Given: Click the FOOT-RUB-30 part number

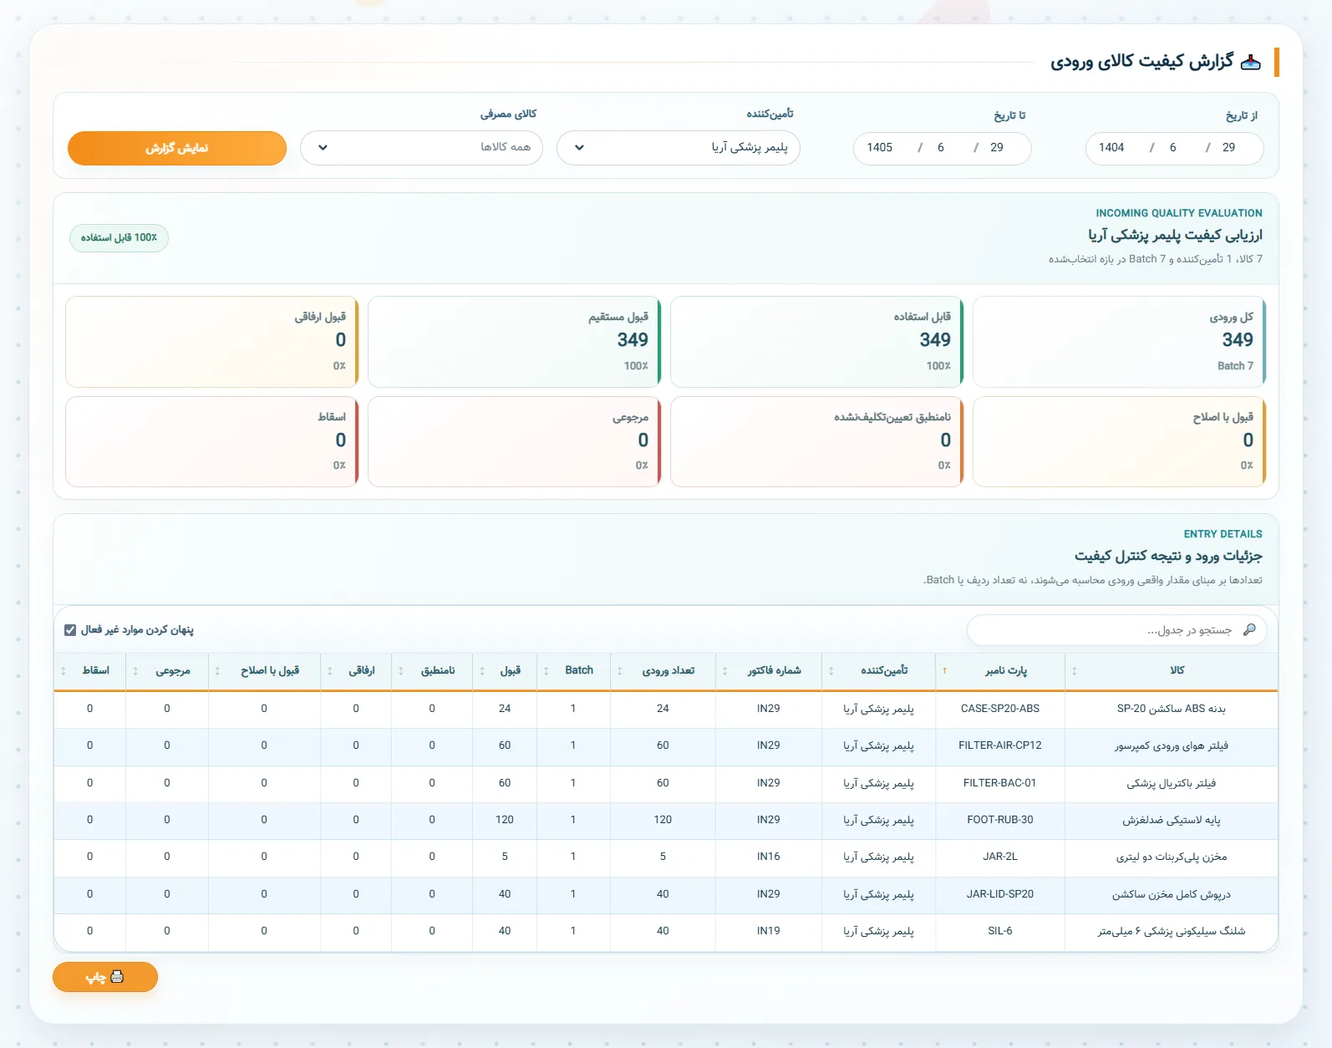Looking at the screenshot, I should [x=1000, y=820].
